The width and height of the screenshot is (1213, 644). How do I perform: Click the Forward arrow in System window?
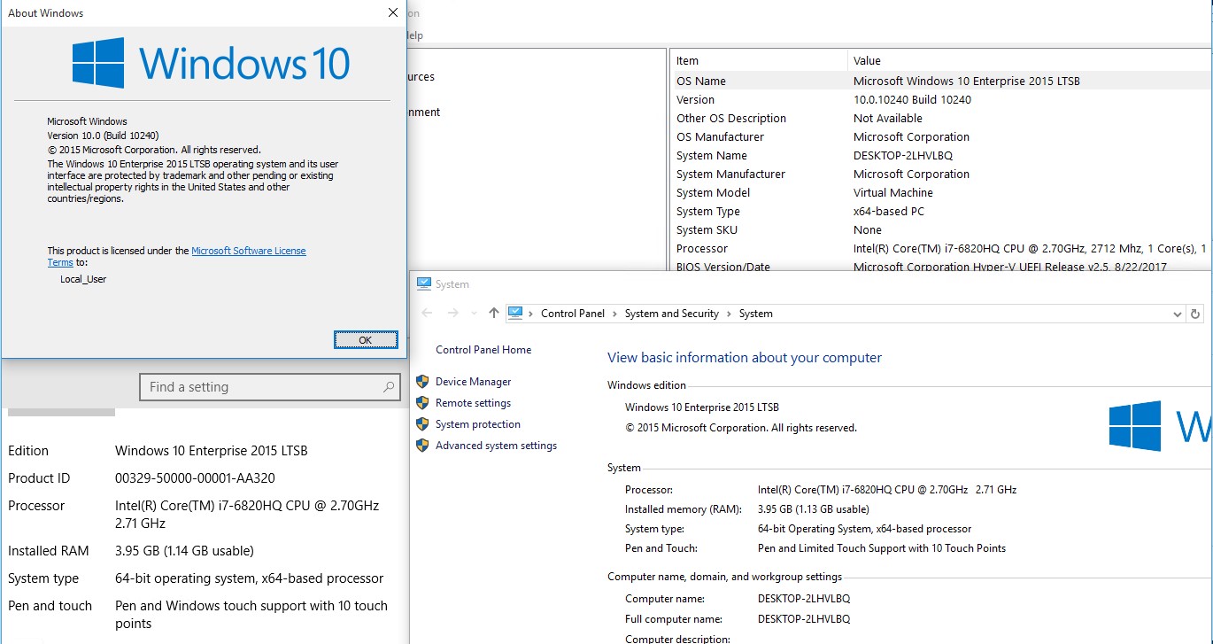tap(452, 314)
